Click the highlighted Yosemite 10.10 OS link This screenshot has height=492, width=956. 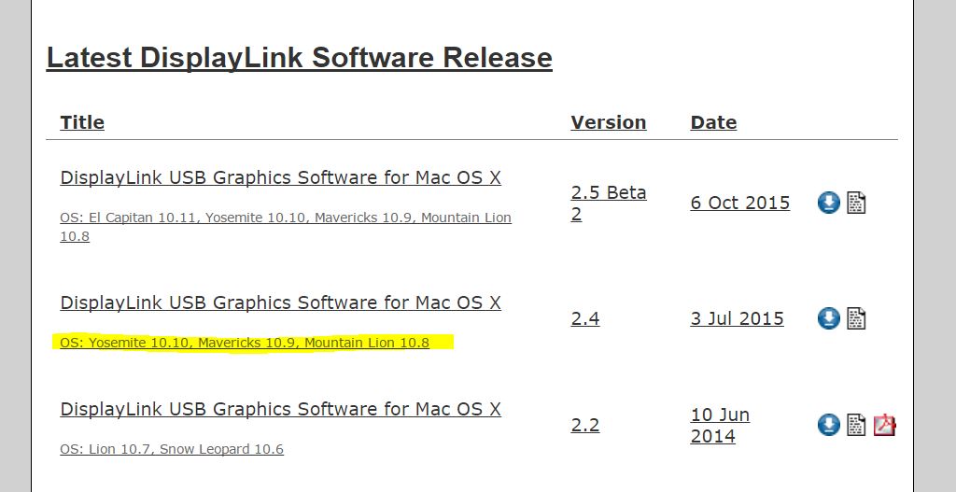[x=245, y=343]
